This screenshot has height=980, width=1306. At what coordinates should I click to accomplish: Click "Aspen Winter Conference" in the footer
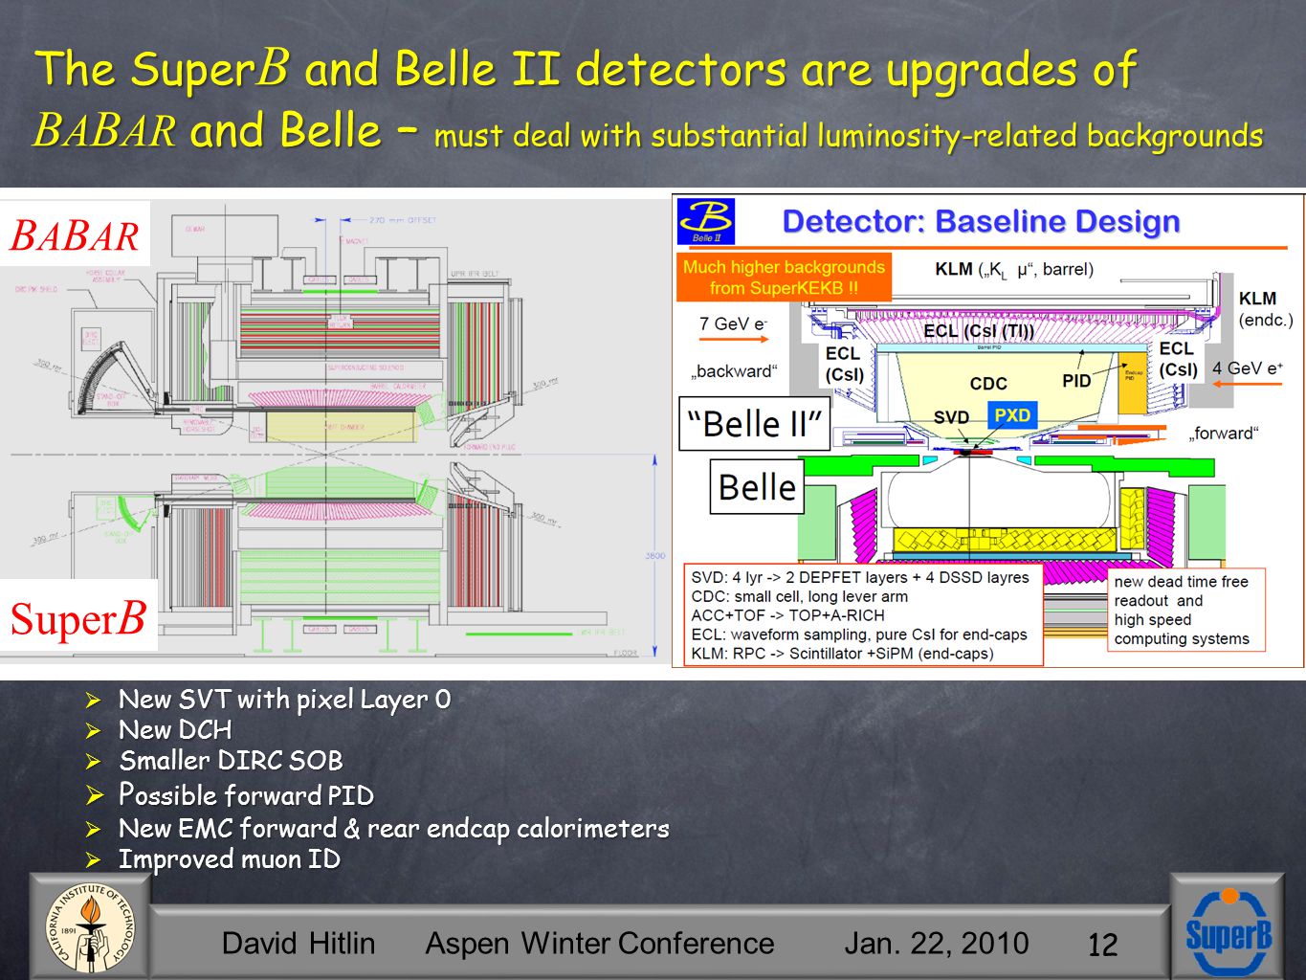click(600, 944)
